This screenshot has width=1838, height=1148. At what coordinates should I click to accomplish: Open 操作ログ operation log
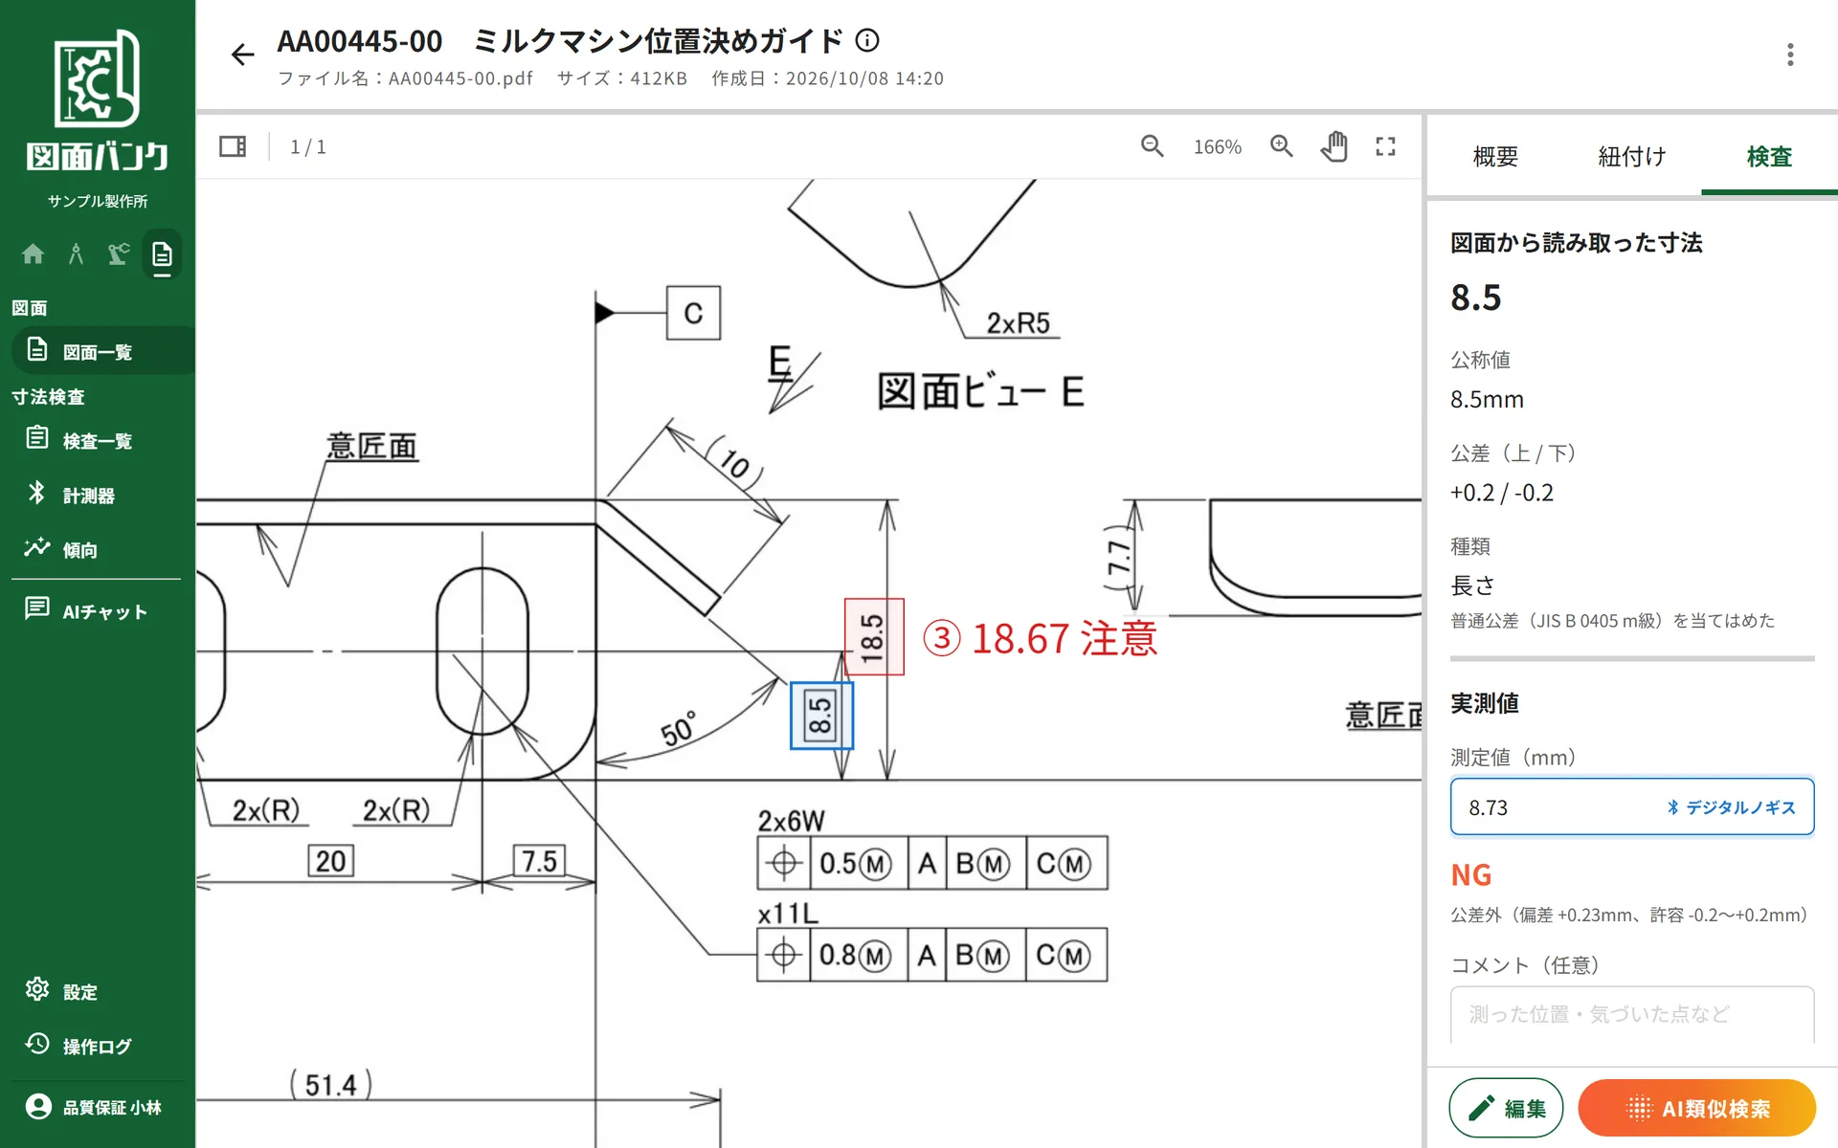point(98,1047)
